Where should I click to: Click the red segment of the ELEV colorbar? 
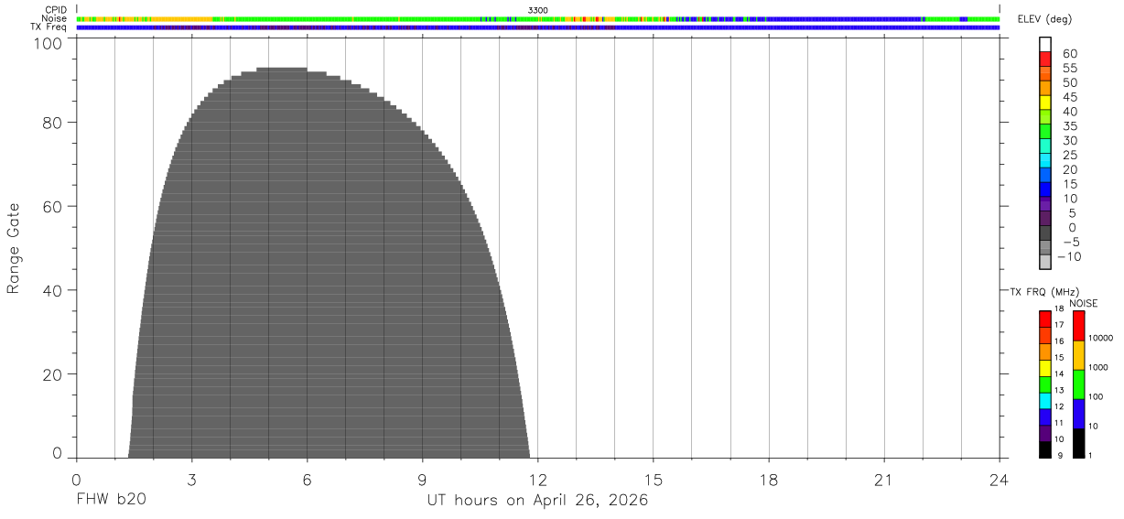coord(1045,59)
